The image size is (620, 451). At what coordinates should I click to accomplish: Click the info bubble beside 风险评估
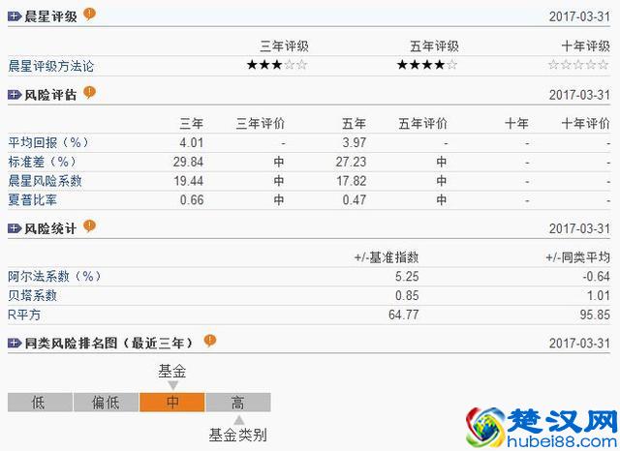click(x=89, y=92)
